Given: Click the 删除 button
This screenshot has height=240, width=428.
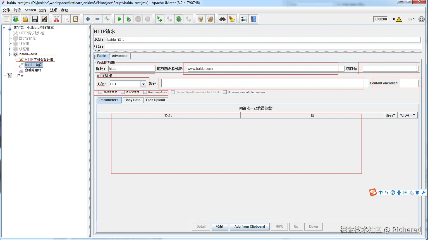Looking at the screenshot, I should coord(279,227).
